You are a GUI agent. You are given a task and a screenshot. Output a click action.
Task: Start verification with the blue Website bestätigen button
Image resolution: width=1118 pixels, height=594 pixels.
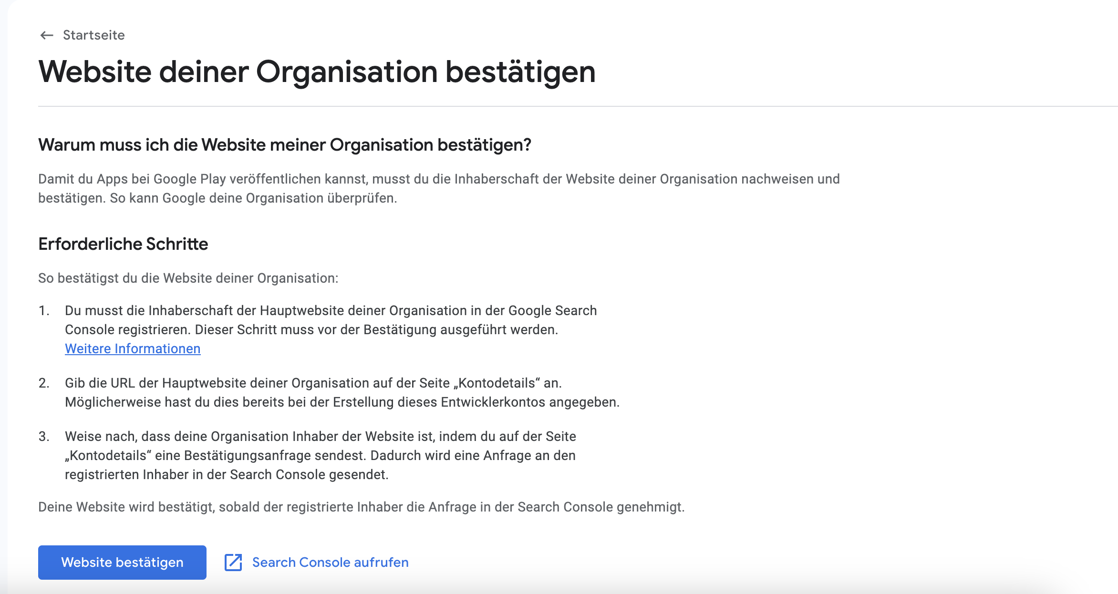point(122,563)
